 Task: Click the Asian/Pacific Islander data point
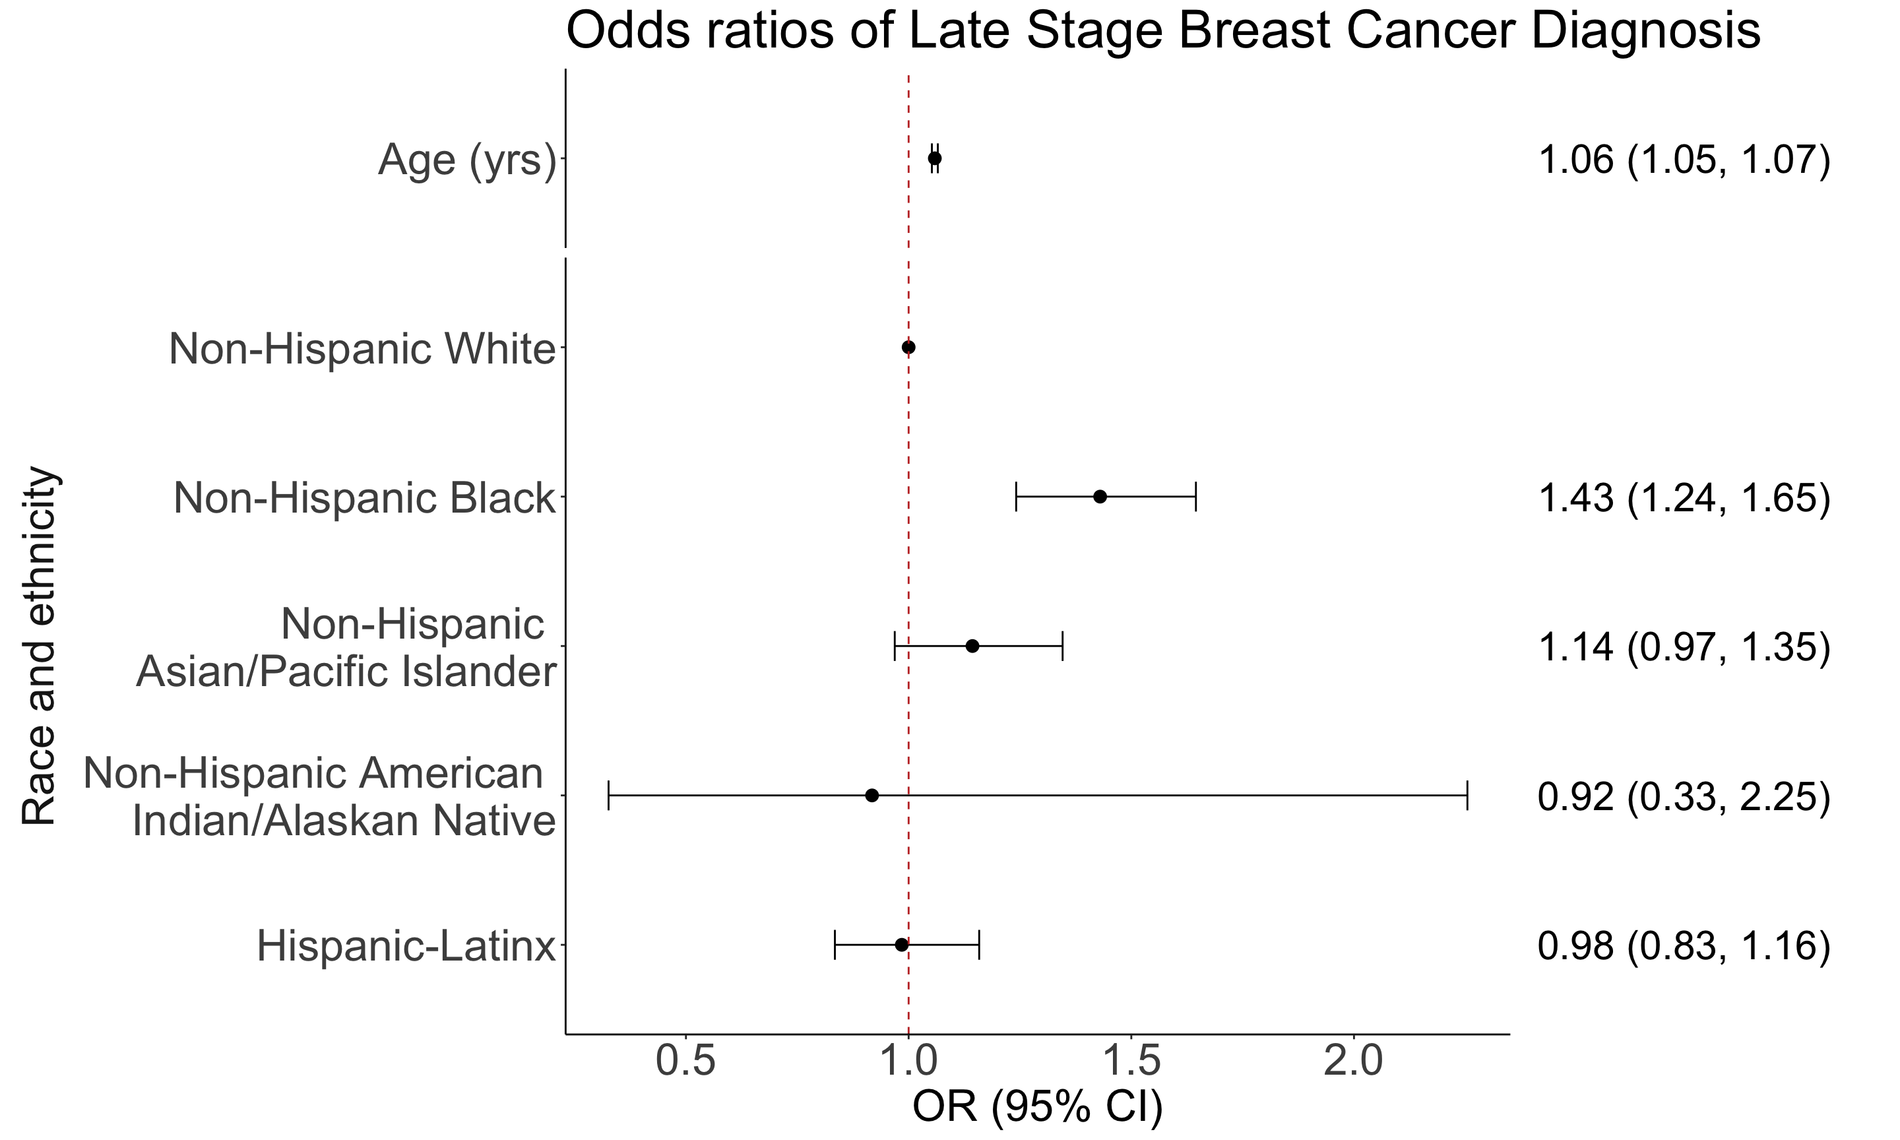point(972,646)
